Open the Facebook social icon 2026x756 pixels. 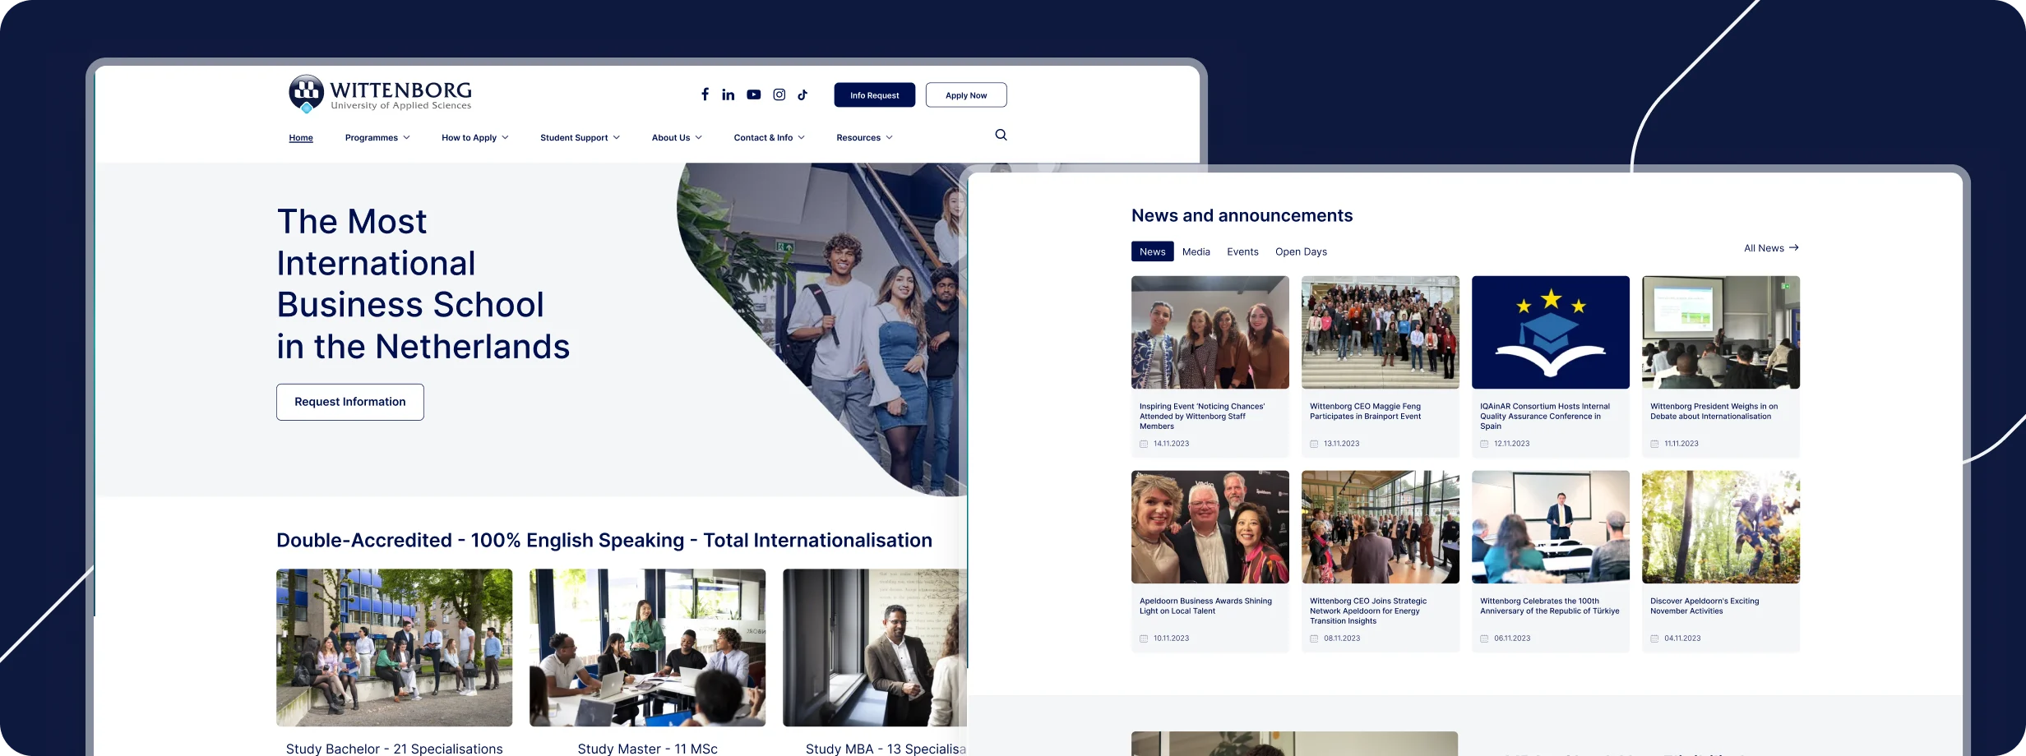pos(705,94)
